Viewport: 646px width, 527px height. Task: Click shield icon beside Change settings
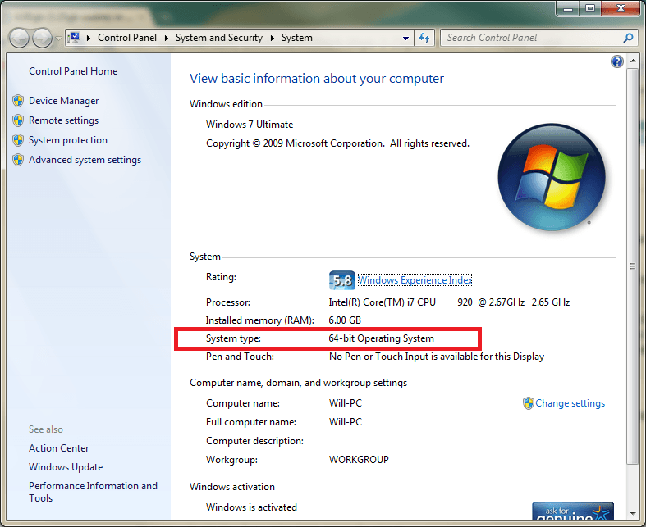tap(528, 403)
